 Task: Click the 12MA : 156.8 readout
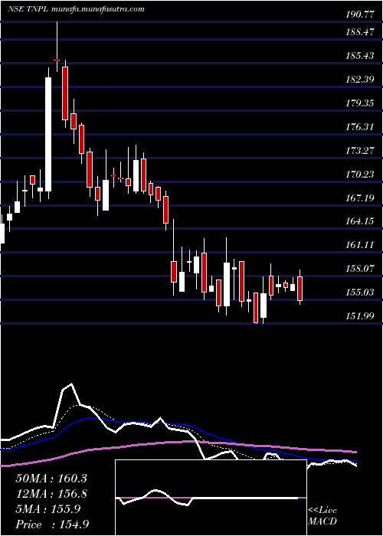51,494
